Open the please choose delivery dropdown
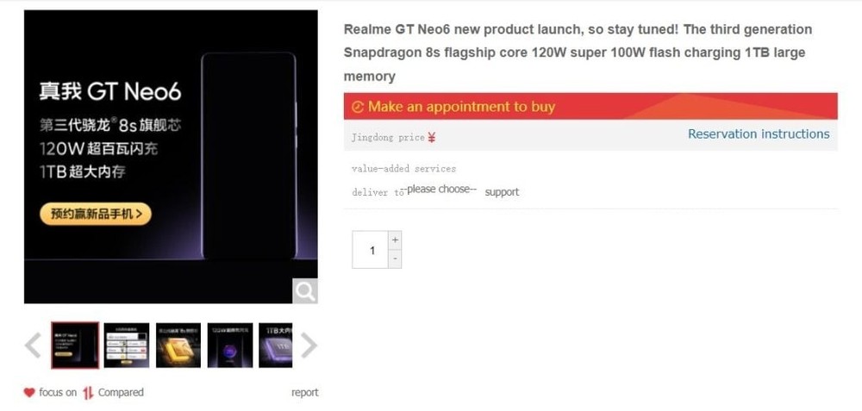 [438, 189]
